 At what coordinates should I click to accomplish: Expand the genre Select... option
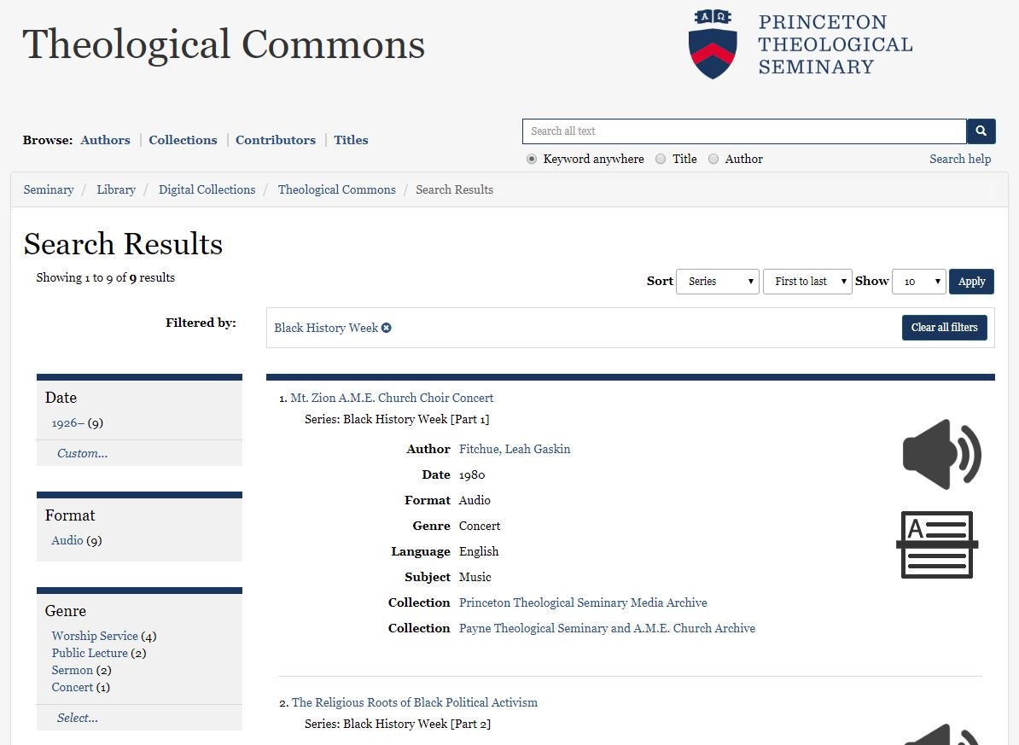click(78, 718)
